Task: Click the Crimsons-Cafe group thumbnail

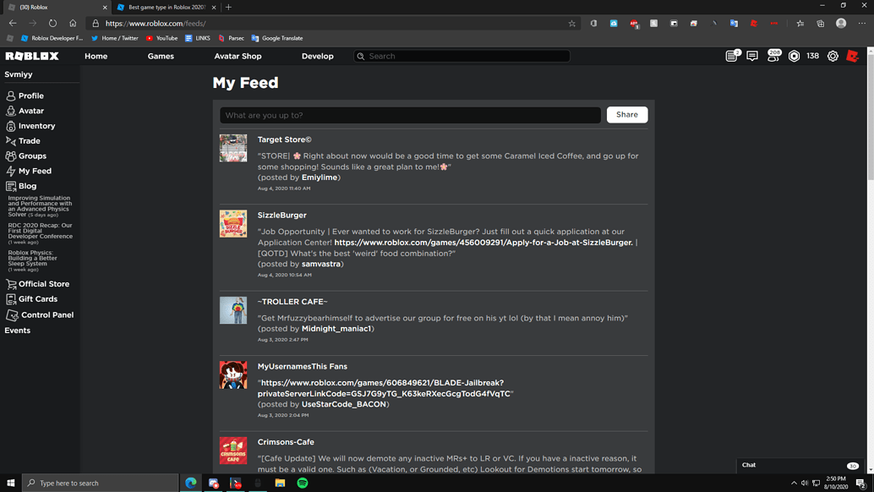Action: (x=233, y=451)
